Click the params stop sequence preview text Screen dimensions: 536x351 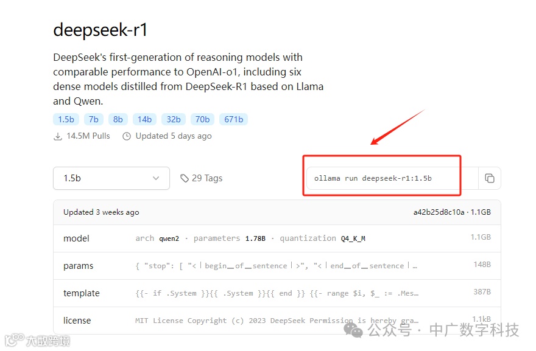tap(276, 266)
